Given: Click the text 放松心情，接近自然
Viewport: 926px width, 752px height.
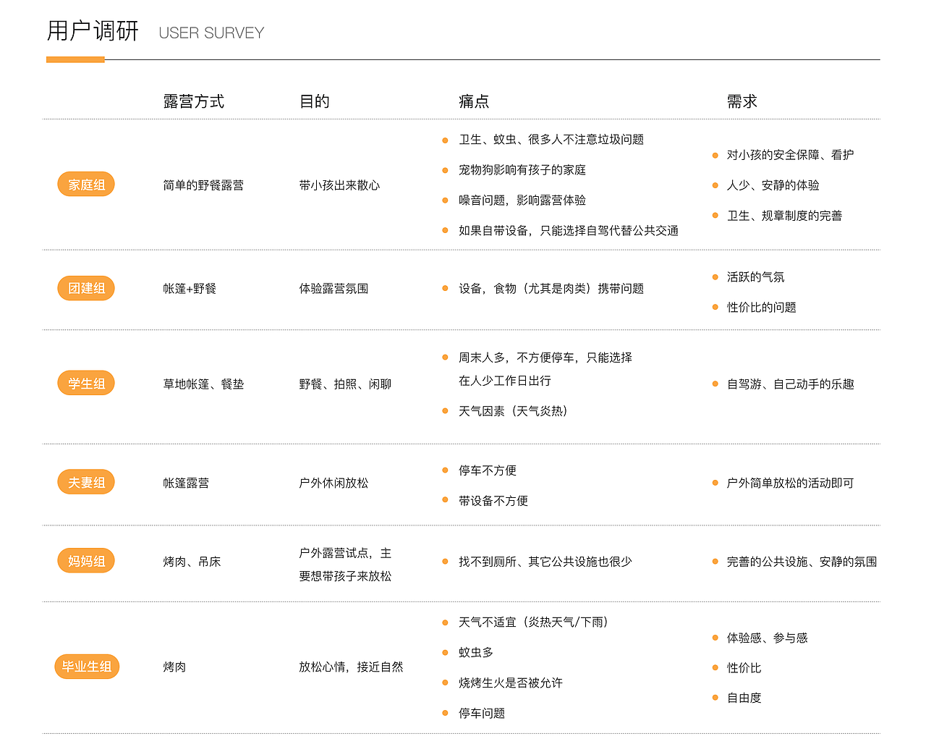Looking at the screenshot, I should [351, 667].
